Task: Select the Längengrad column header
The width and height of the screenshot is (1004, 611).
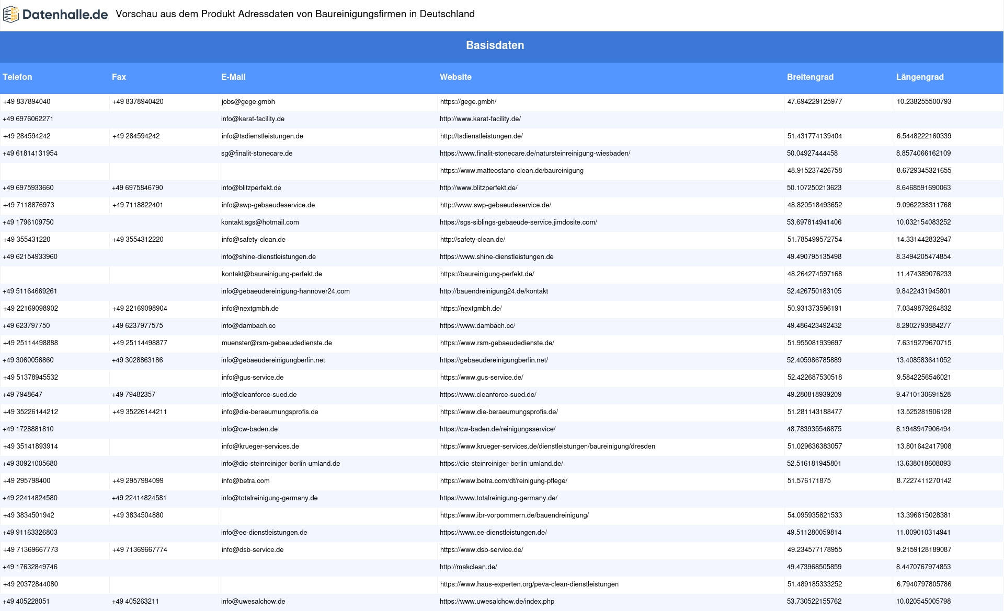Action: [920, 77]
